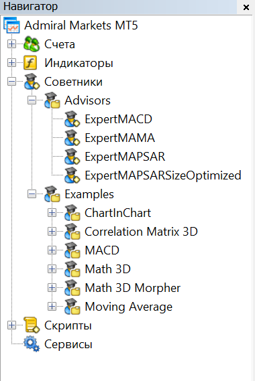
Task: Expand the Счета node
Action: pyautogui.click(x=11, y=44)
